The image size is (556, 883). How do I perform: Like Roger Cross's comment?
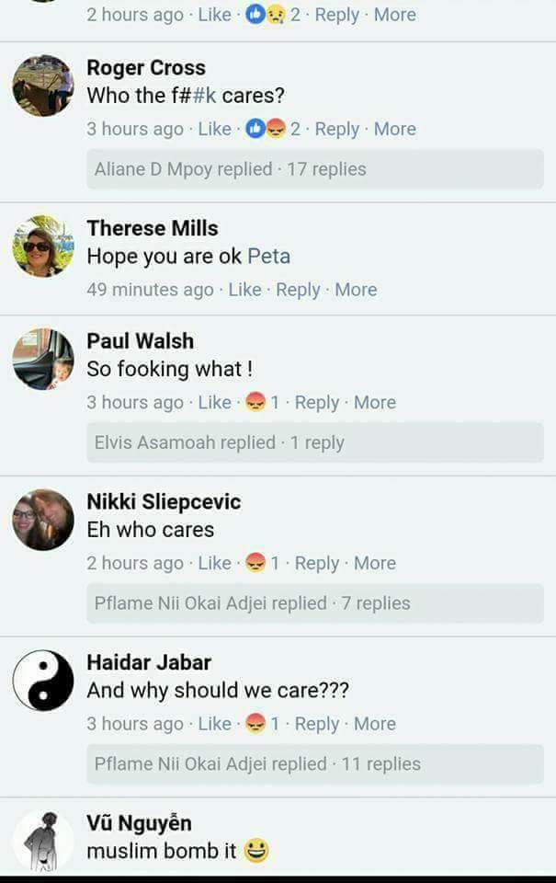coord(214,129)
